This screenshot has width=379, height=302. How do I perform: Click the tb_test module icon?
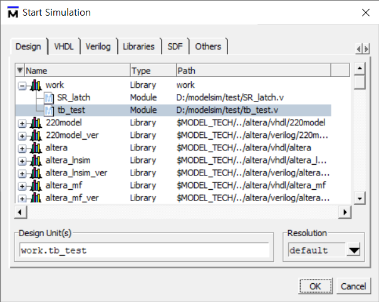49,110
